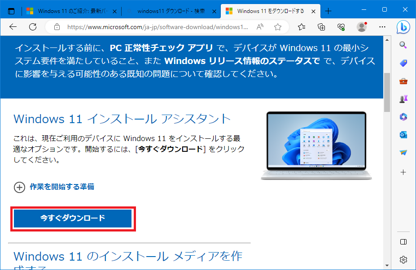Viewport: 416px width, 270px height.
Task: Start Read aloud from the address bar
Action: click(x=260, y=27)
